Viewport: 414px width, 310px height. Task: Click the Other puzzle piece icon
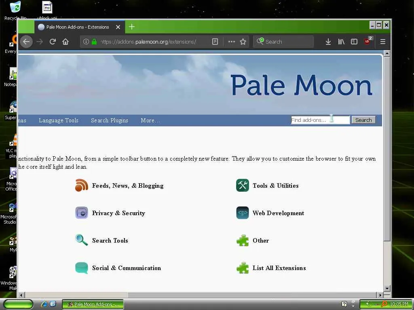243,240
